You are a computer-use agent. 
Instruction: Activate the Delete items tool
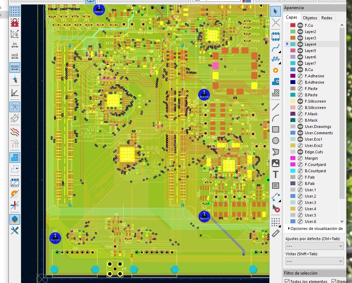point(276,209)
